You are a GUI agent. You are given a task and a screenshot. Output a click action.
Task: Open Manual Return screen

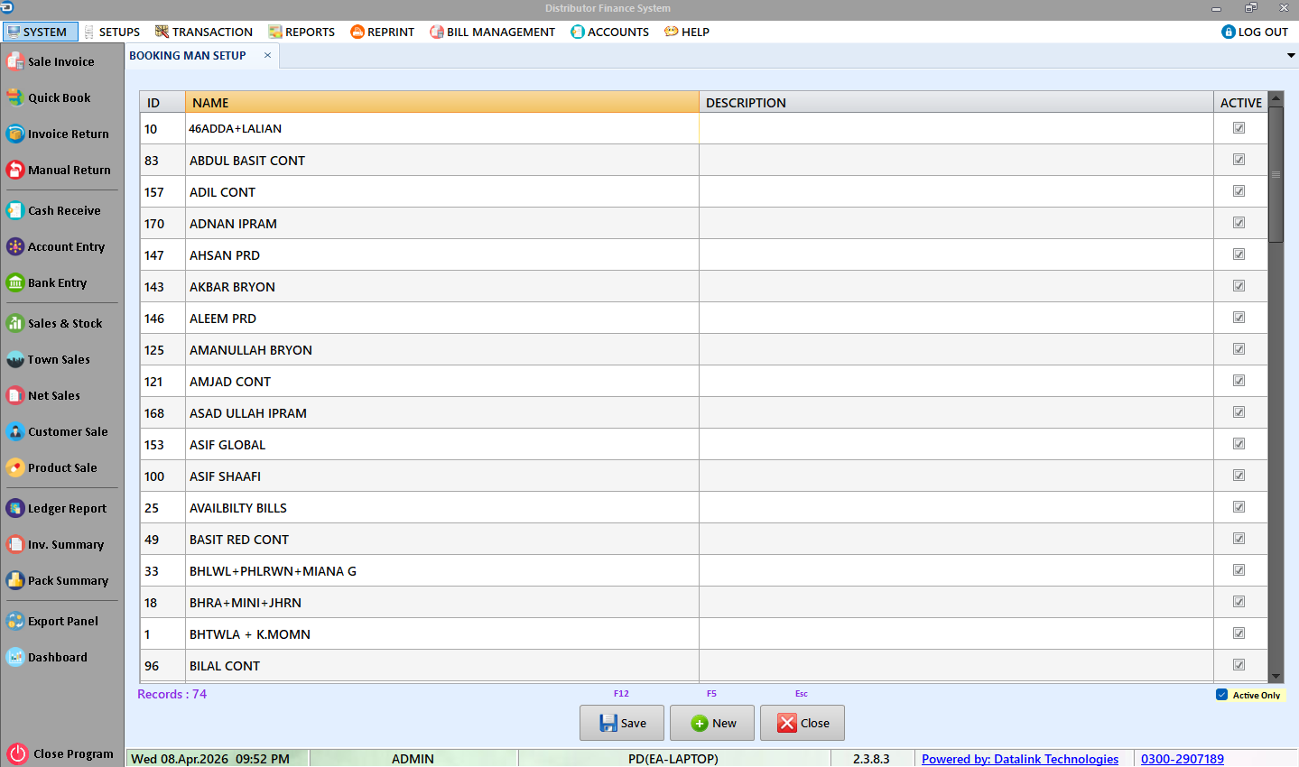click(59, 170)
